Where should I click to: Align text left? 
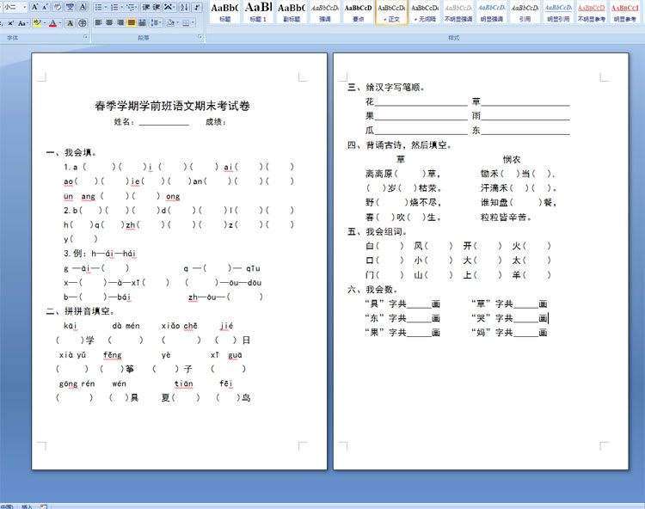coord(99,22)
